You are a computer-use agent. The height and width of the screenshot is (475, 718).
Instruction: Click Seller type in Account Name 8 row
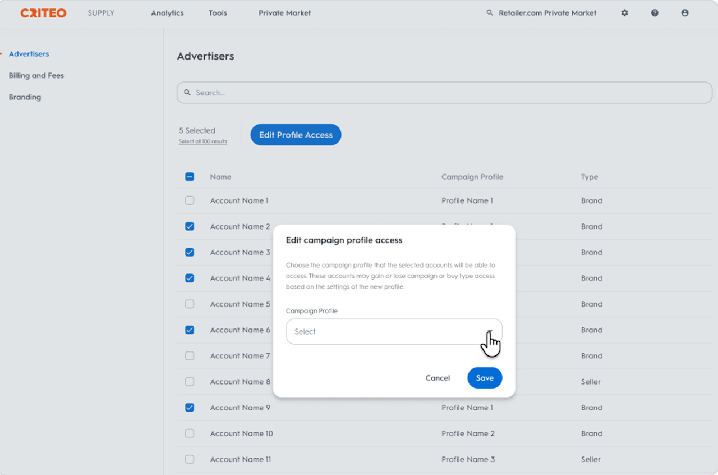591,382
